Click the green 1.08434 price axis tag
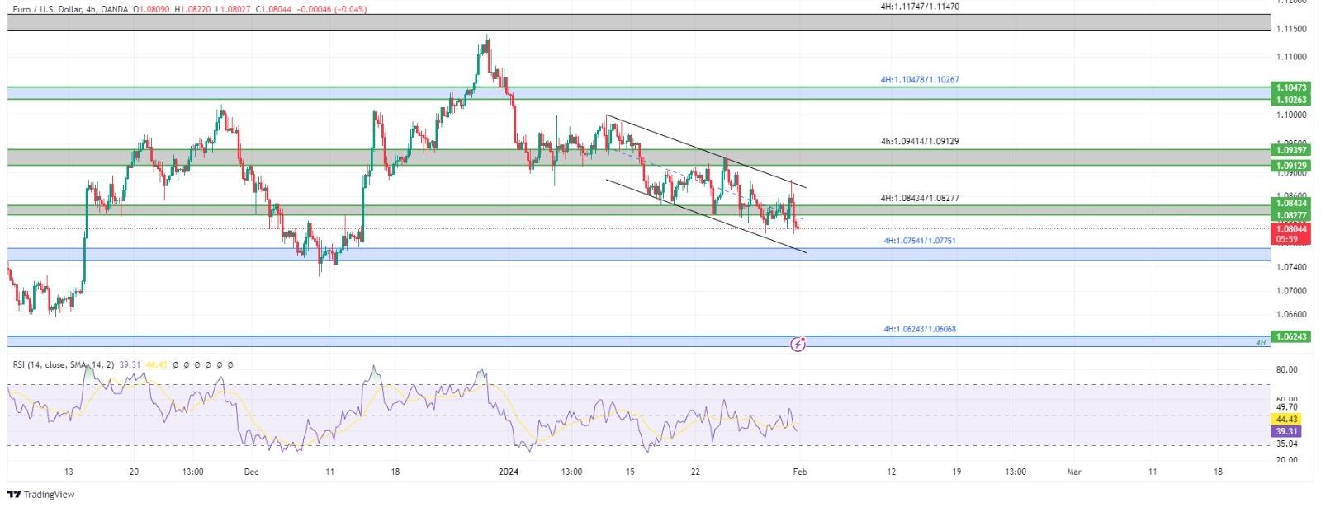The width and height of the screenshot is (1321, 507). (1291, 204)
